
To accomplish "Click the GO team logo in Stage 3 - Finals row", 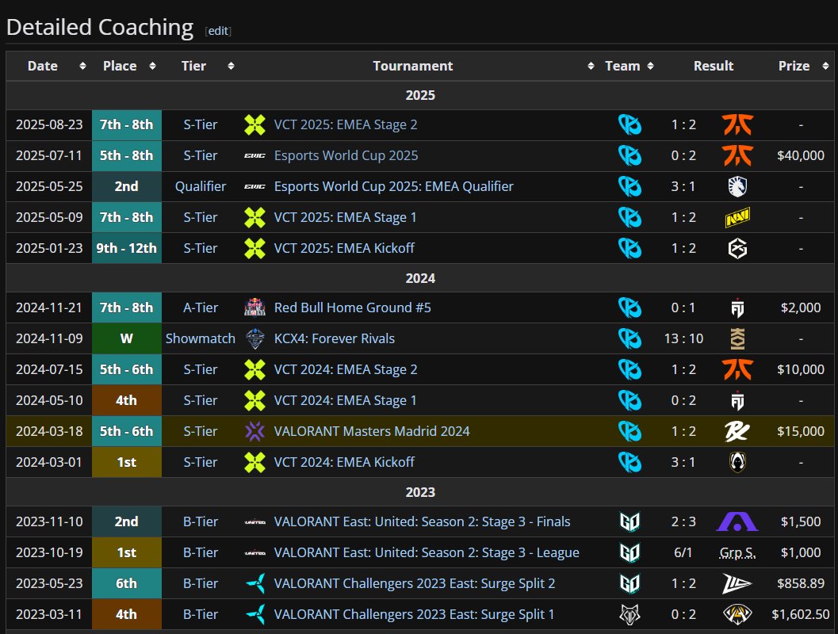I will point(629,521).
